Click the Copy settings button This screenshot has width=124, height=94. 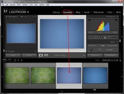pos(13,55)
